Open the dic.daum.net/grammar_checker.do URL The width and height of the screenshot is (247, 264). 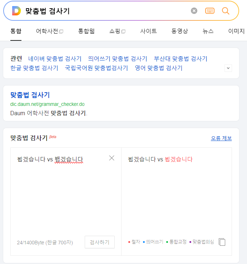[x=47, y=104]
